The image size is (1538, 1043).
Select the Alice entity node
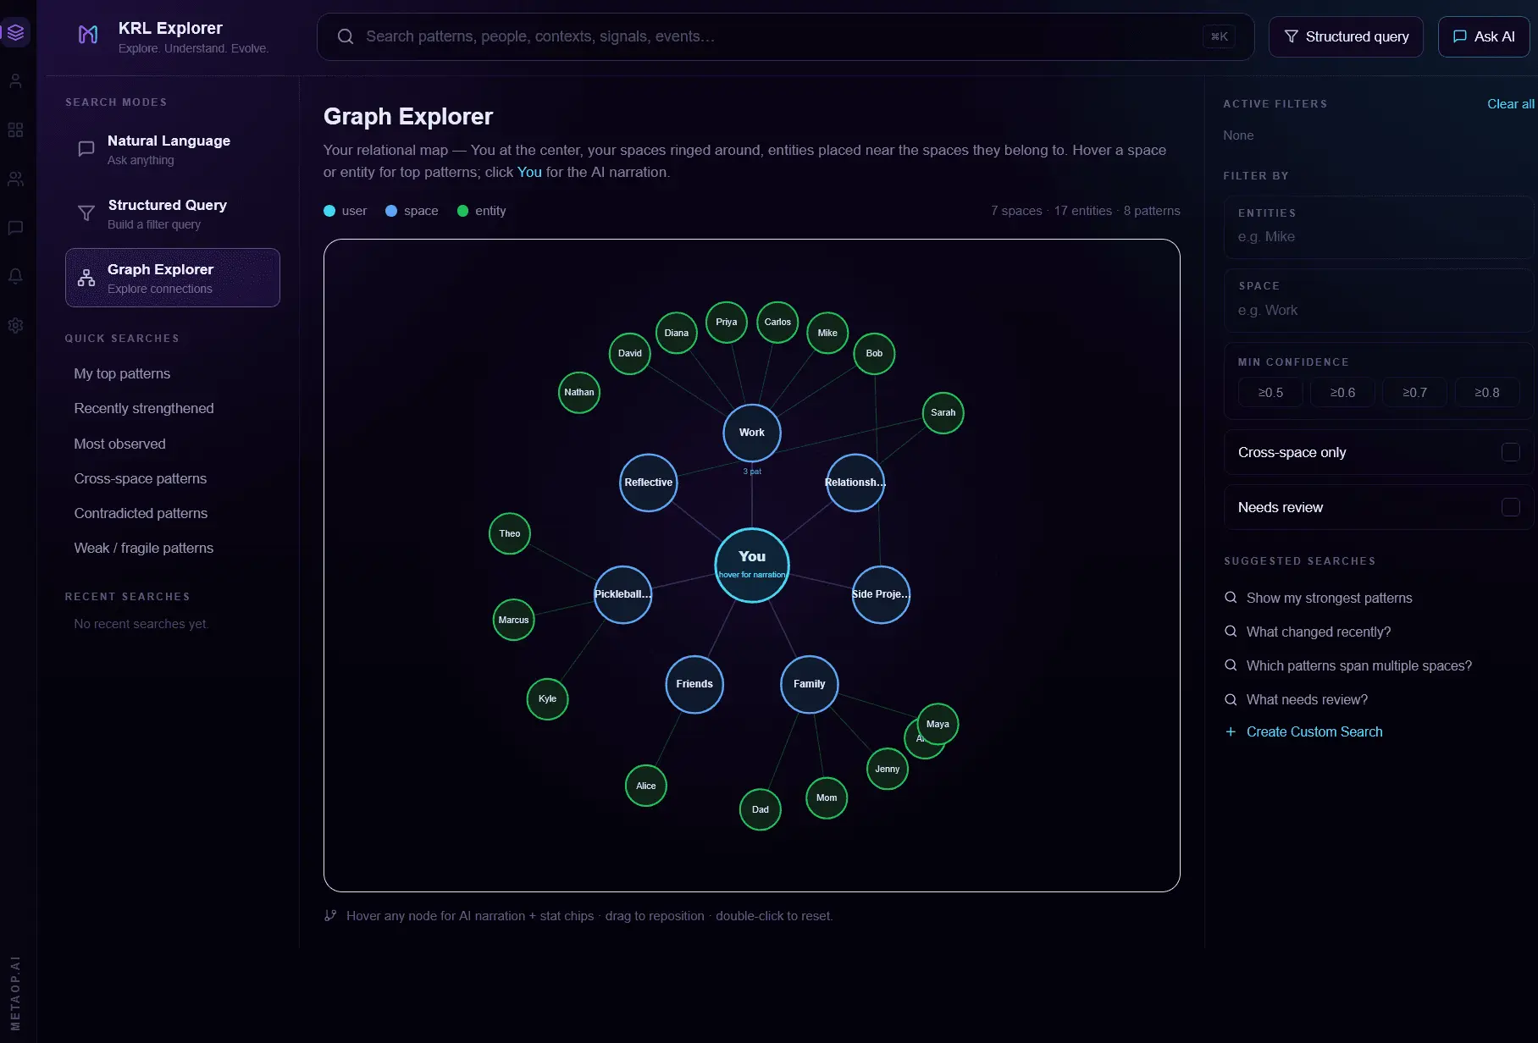tap(646, 786)
